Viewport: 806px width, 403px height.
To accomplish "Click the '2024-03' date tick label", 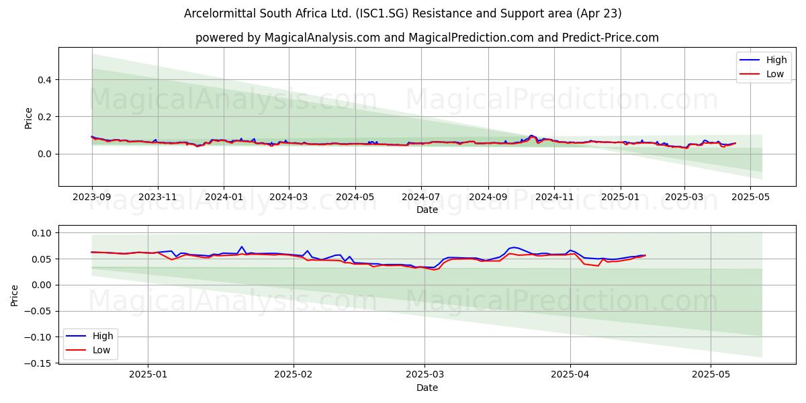I will [289, 197].
